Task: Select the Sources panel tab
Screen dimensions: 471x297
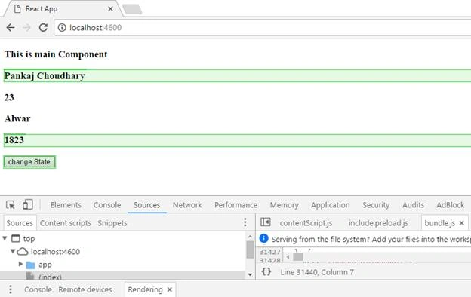Action: [x=146, y=205]
